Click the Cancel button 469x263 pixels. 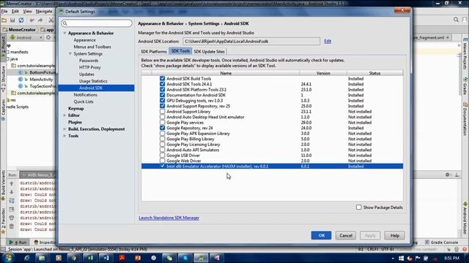coord(346,235)
